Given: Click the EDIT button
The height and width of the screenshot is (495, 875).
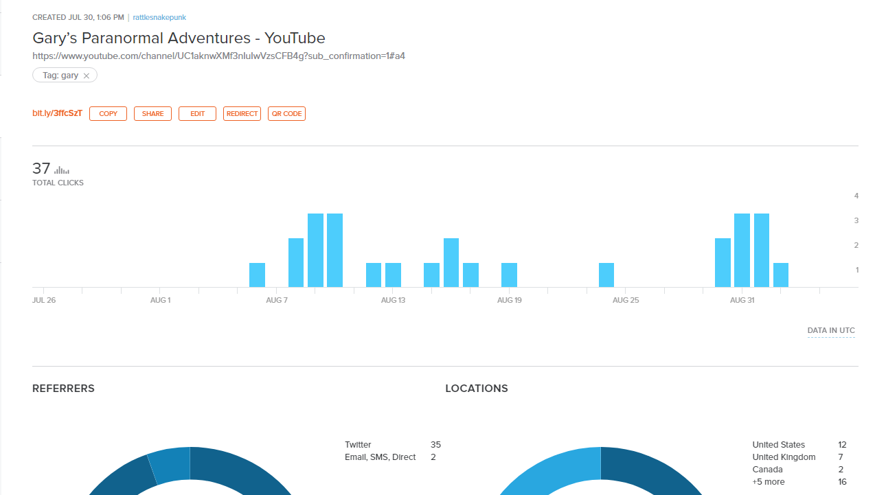Looking at the screenshot, I should [x=197, y=113].
